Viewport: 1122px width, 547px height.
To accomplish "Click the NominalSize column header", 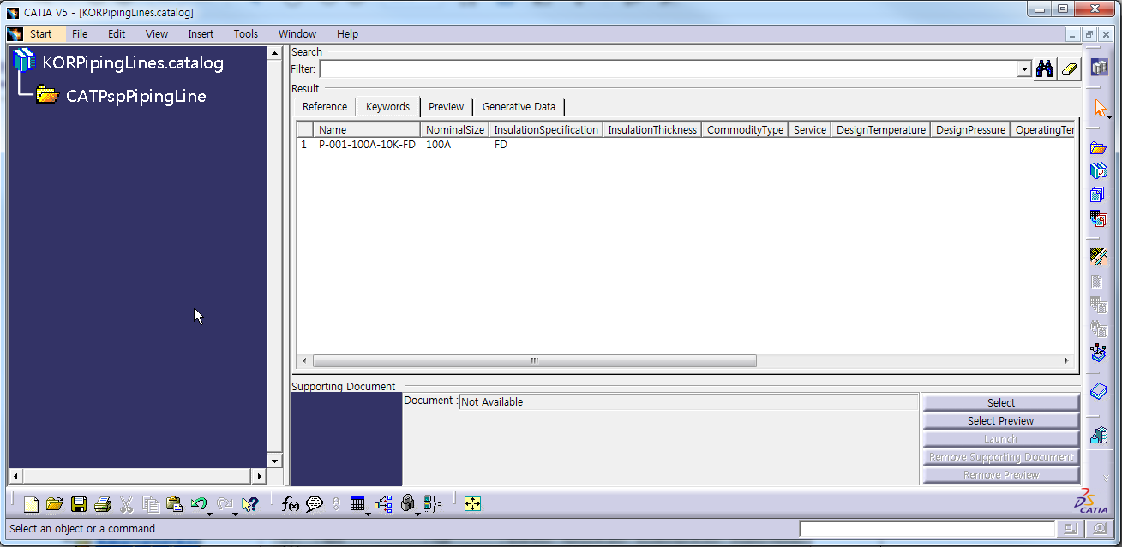I will tap(455, 130).
